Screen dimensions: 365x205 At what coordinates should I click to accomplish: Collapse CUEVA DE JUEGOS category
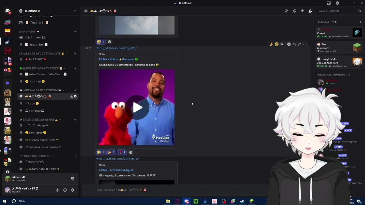point(36,156)
